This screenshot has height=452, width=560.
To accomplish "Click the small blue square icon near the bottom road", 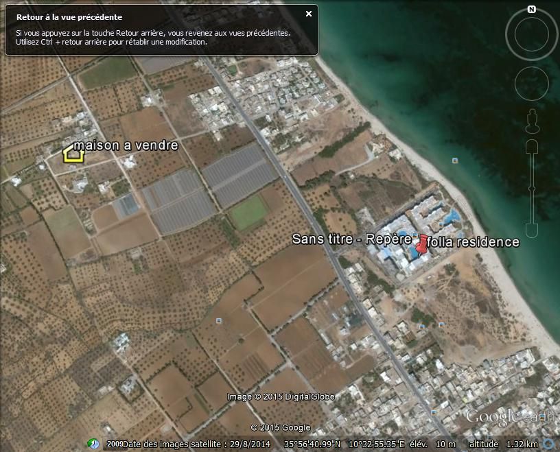I will point(219,320).
